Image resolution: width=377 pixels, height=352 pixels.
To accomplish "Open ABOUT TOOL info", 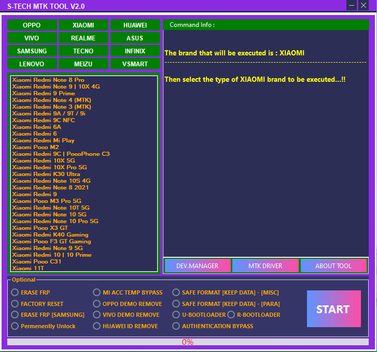I will 333,266.
